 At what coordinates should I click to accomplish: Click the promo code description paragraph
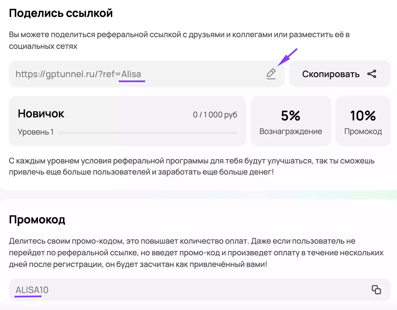click(x=196, y=253)
